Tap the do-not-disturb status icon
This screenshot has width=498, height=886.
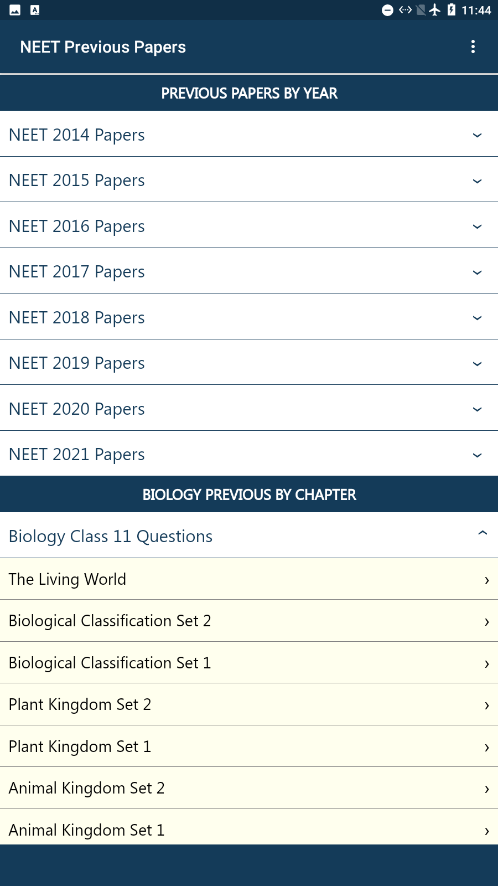(x=388, y=10)
